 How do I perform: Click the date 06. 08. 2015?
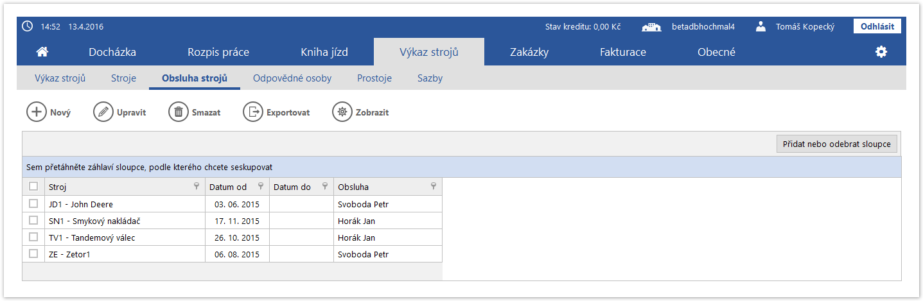click(237, 254)
